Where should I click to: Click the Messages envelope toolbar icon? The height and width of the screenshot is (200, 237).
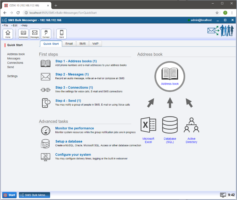[35, 34]
